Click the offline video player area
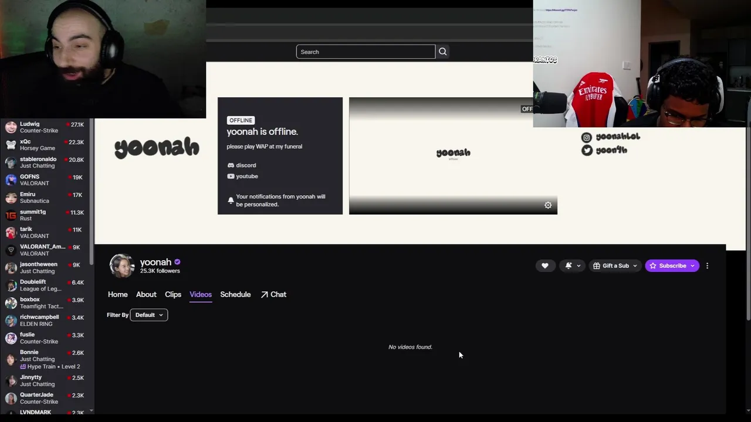Image resolution: width=751 pixels, height=422 pixels. 453,156
